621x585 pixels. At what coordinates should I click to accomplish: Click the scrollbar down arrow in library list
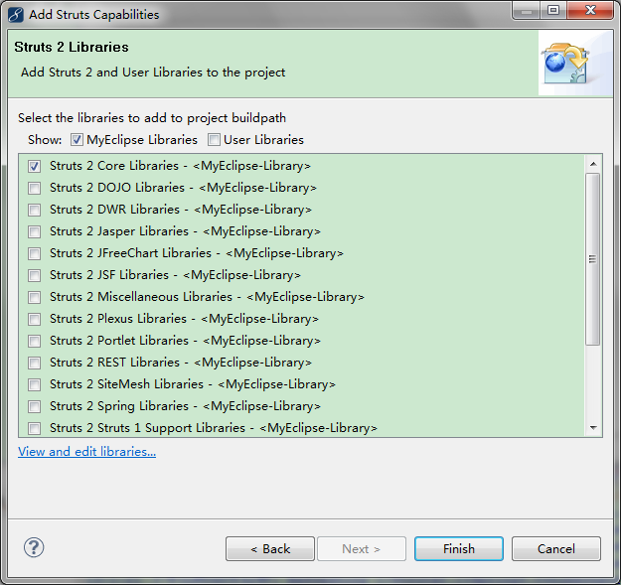pos(593,427)
